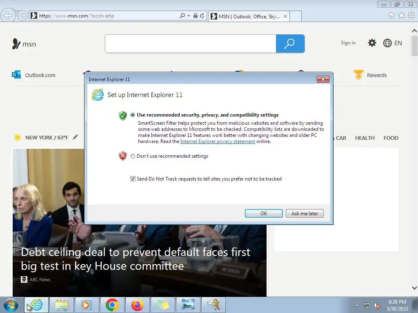
Task: Open the CAR news category
Action: tap(341, 138)
